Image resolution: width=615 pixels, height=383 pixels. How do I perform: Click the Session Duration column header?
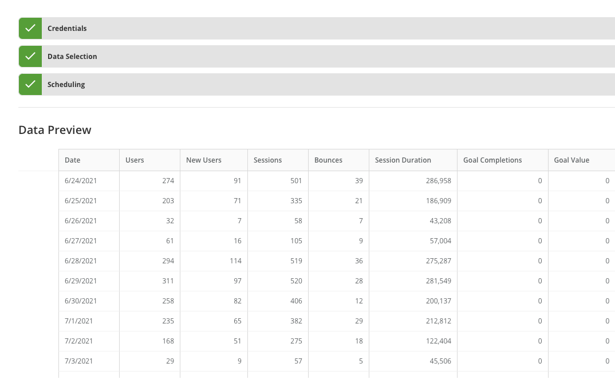click(403, 160)
